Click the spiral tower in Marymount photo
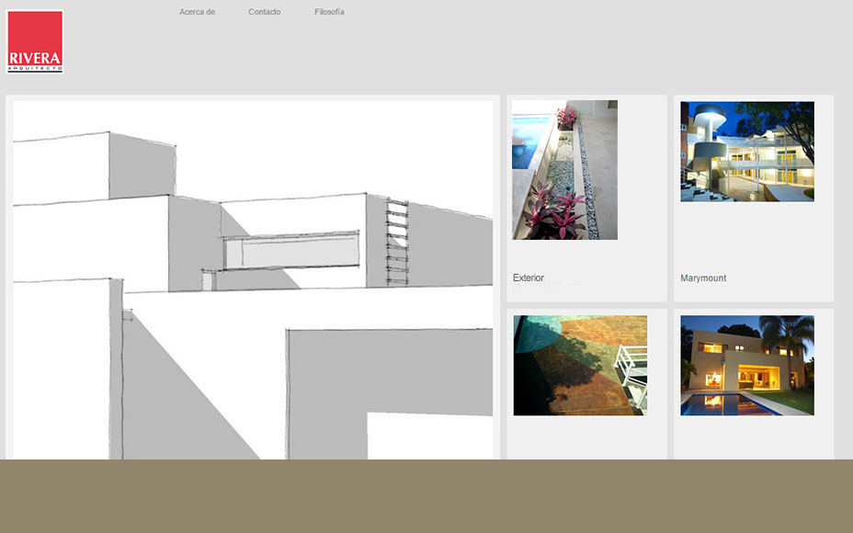The image size is (853, 533). (708, 138)
